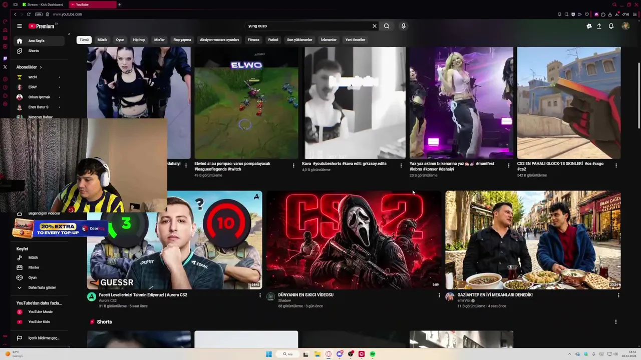Open the ELWO League of Legends short
The image size is (641, 360).
click(x=246, y=103)
